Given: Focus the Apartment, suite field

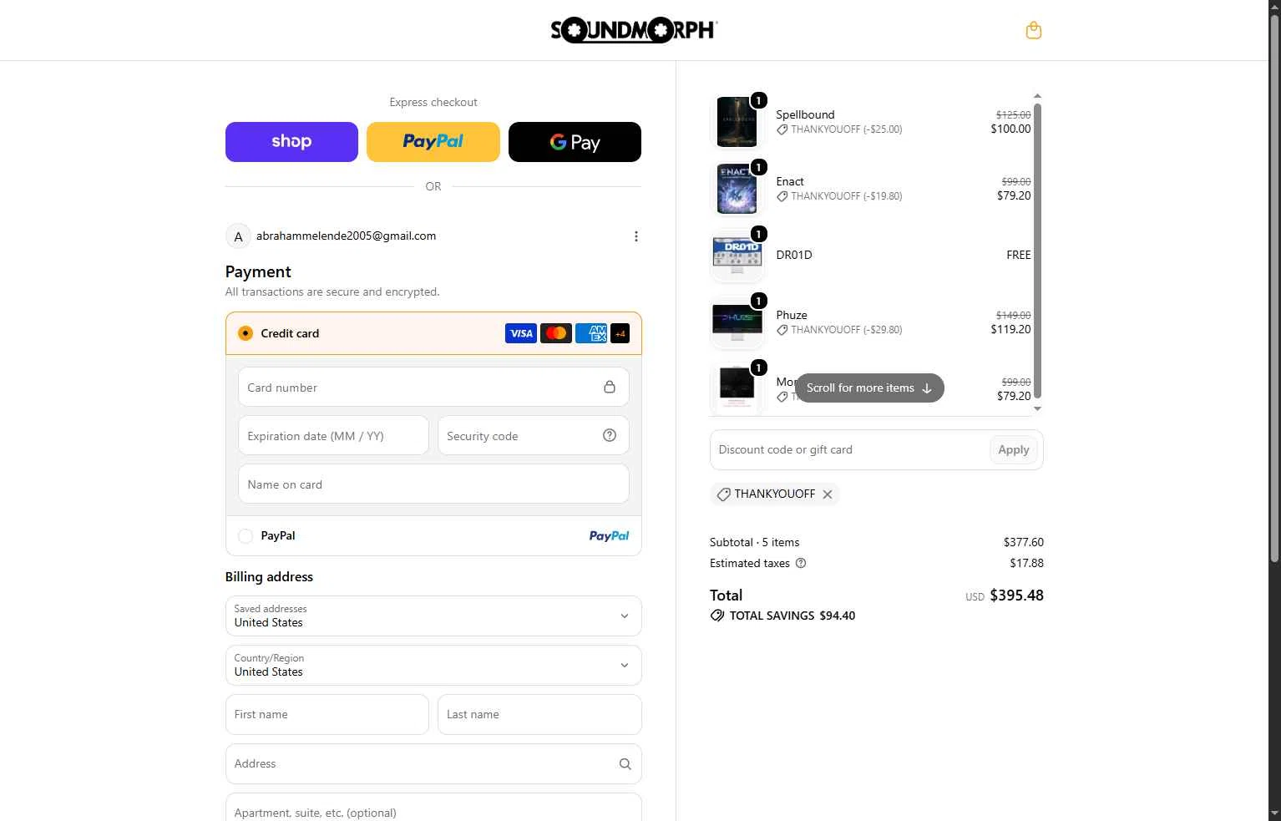Looking at the screenshot, I should [433, 808].
